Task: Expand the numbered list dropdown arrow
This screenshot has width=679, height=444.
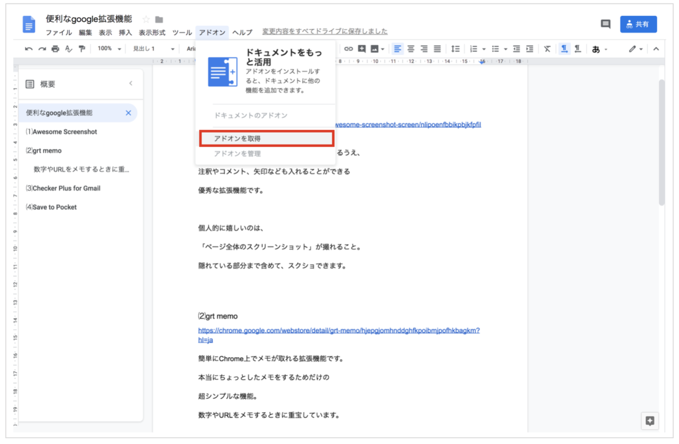Action: [483, 49]
